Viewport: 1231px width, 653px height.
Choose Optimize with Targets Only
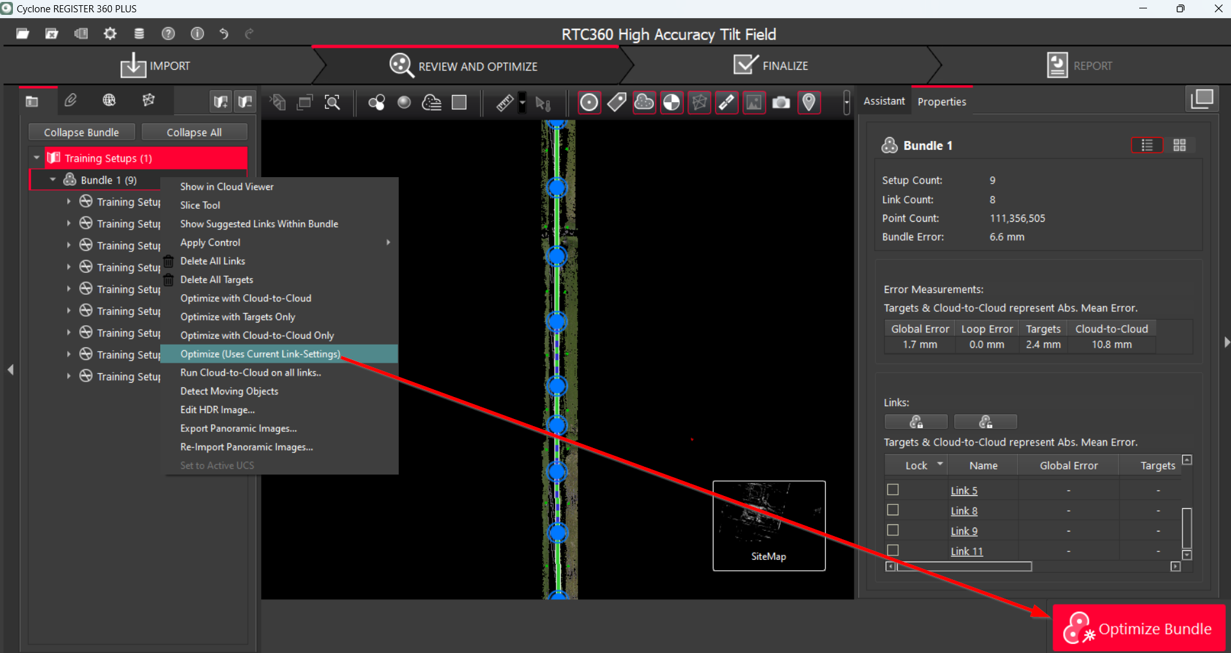click(238, 317)
